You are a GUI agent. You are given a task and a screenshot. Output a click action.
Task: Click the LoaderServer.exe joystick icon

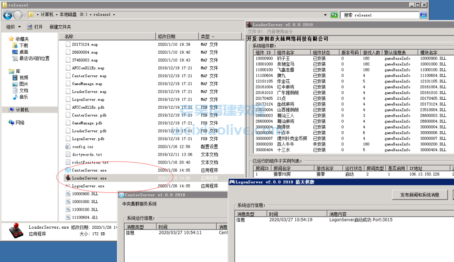(68, 178)
